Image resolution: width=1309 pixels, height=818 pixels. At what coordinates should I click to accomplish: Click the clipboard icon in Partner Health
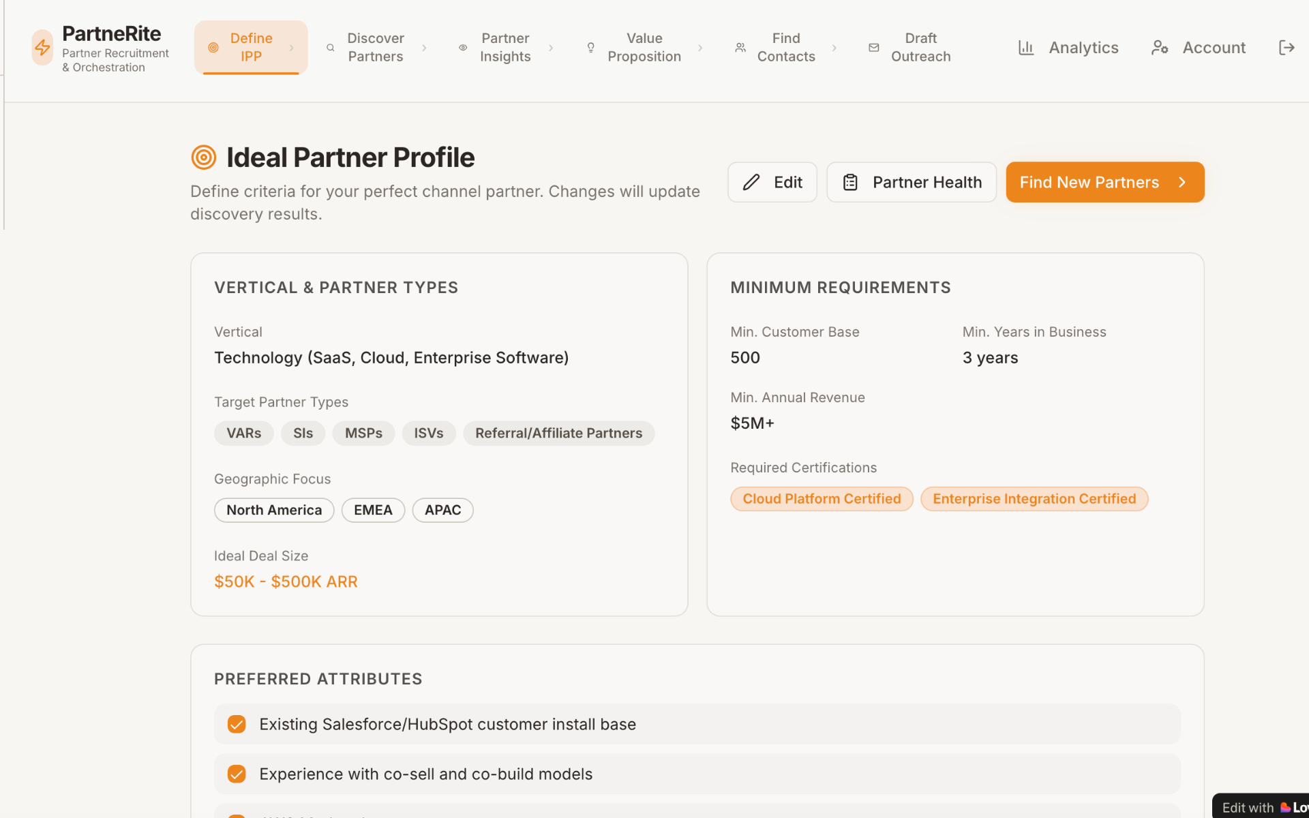pyautogui.click(x=850, y=182)
